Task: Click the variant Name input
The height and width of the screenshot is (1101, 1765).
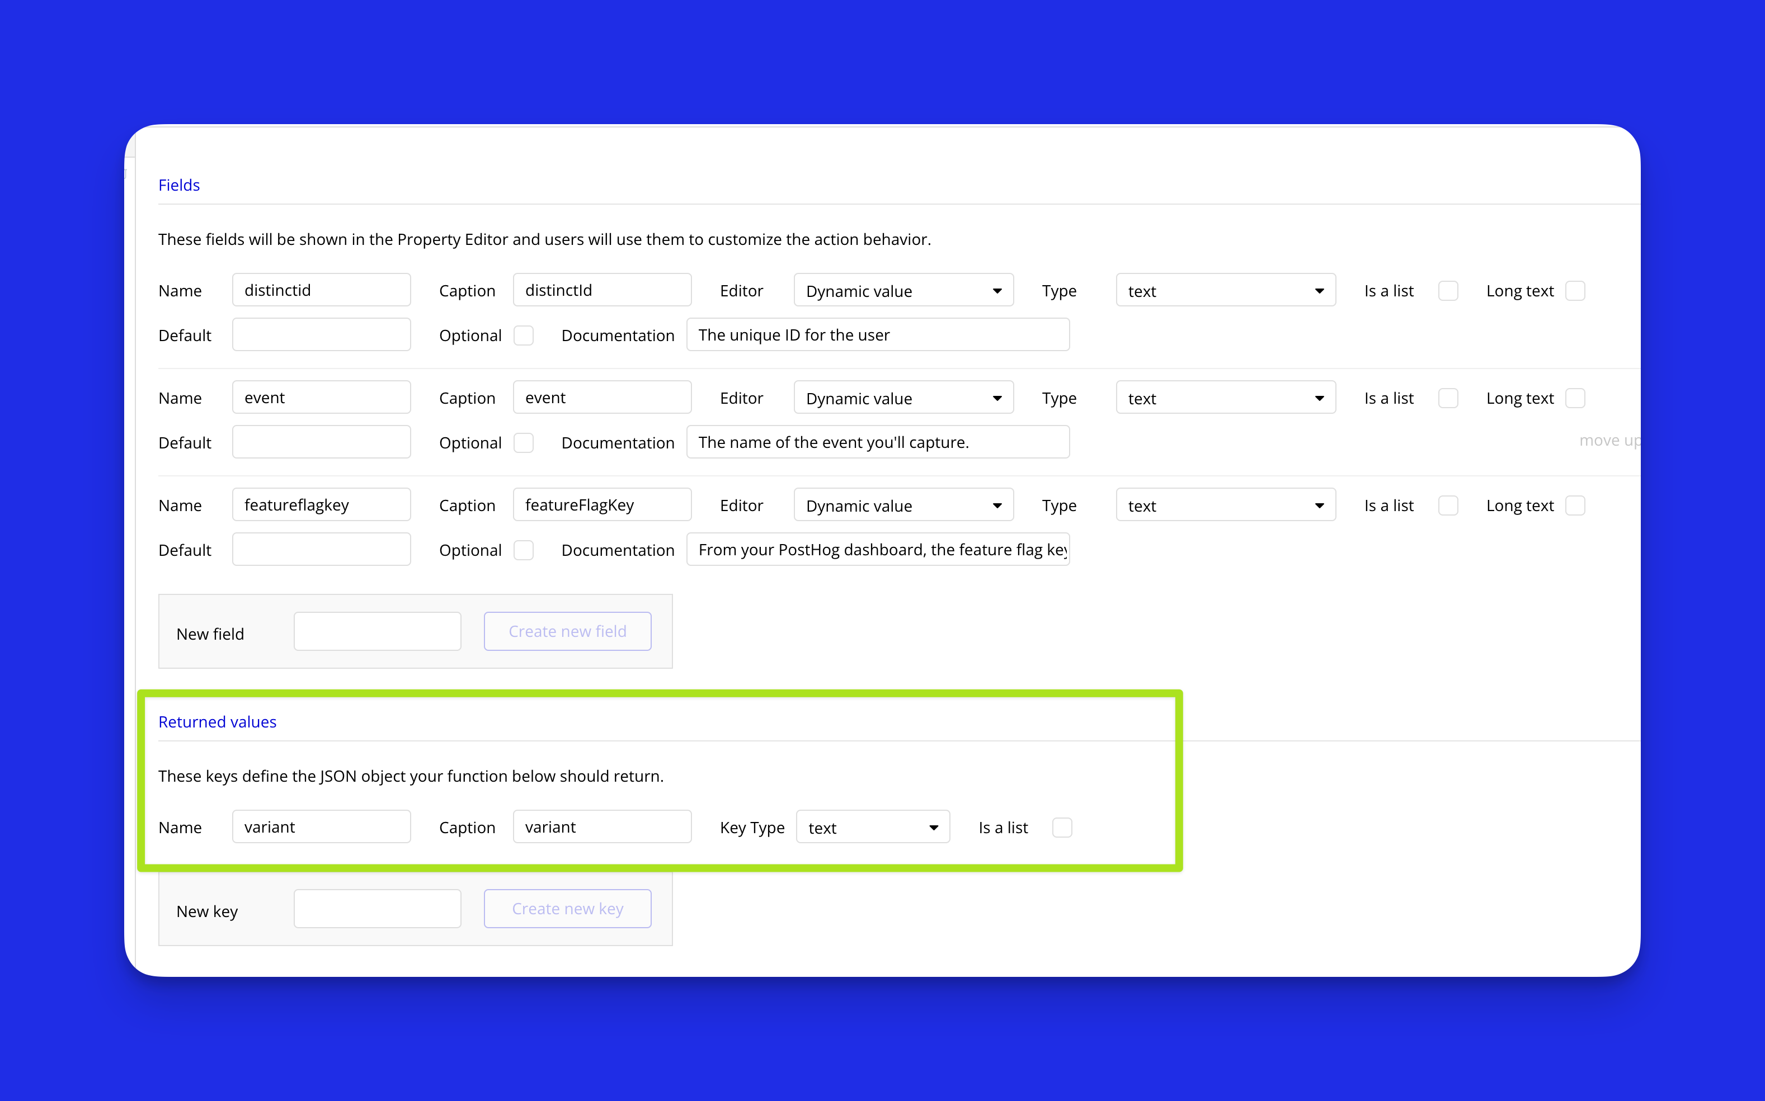Action: point(321,826)
